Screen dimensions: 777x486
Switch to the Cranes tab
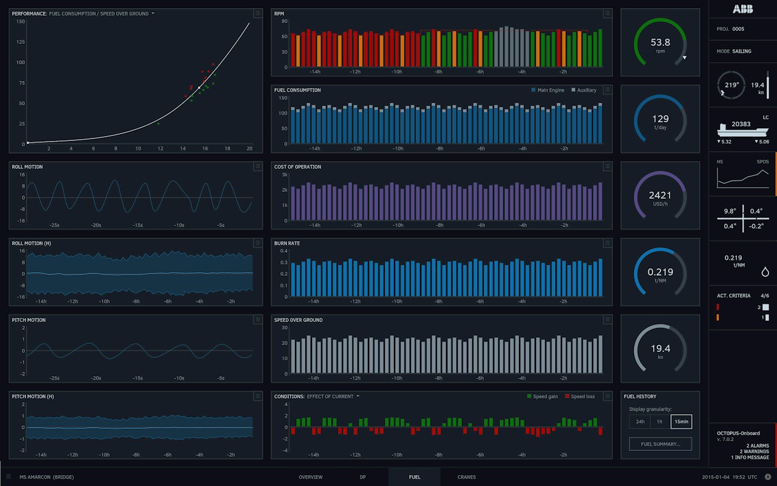pyautogui.click(x=466, y=477)
